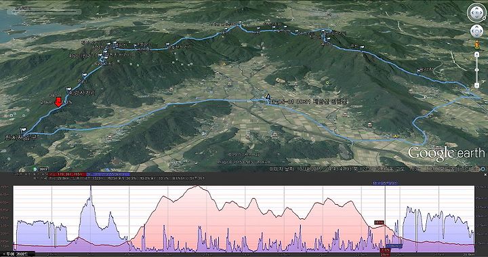This screenshot has height=257, width=488.
Task: Click the flag placemark at the route's lower-left start
Action: pyautogui.click(x=23, y=130)
